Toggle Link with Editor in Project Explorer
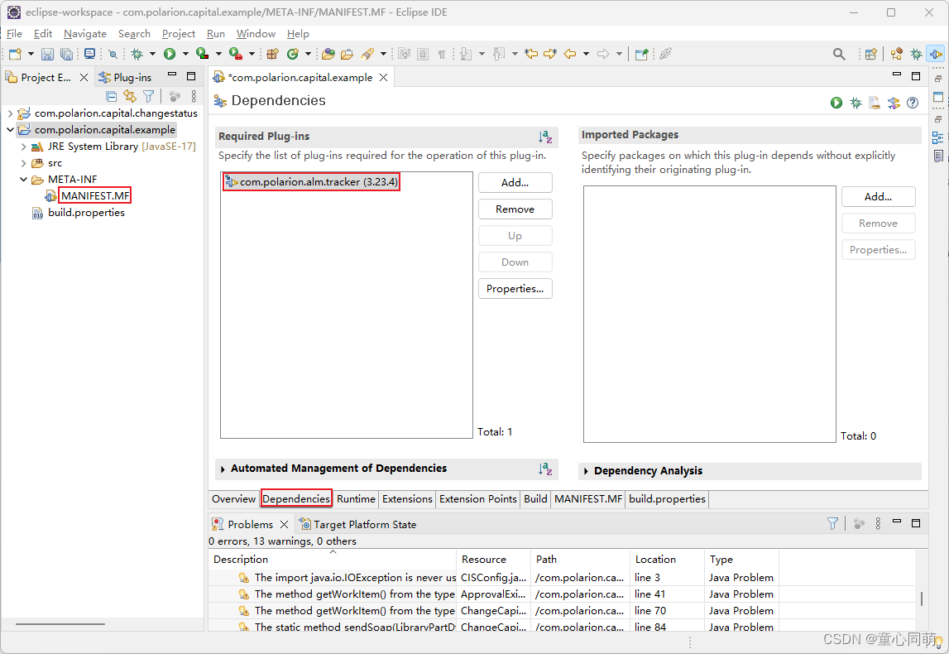 (x=130, y=96)
